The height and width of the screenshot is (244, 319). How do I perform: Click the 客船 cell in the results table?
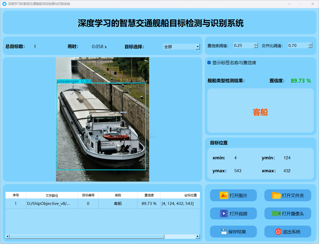tap(118, 204)
